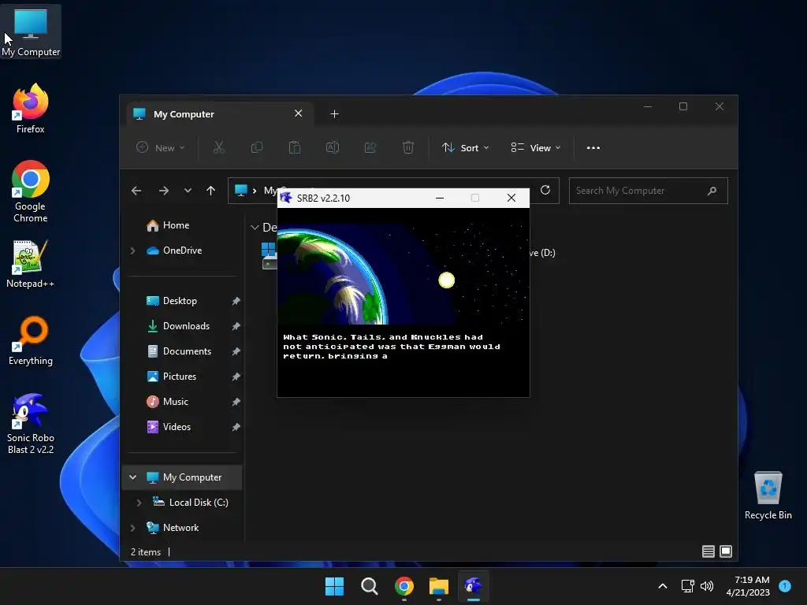Screen dimensions: 807x605
Task: Collapse the My Computer tree node
Action: coord(132,477)
